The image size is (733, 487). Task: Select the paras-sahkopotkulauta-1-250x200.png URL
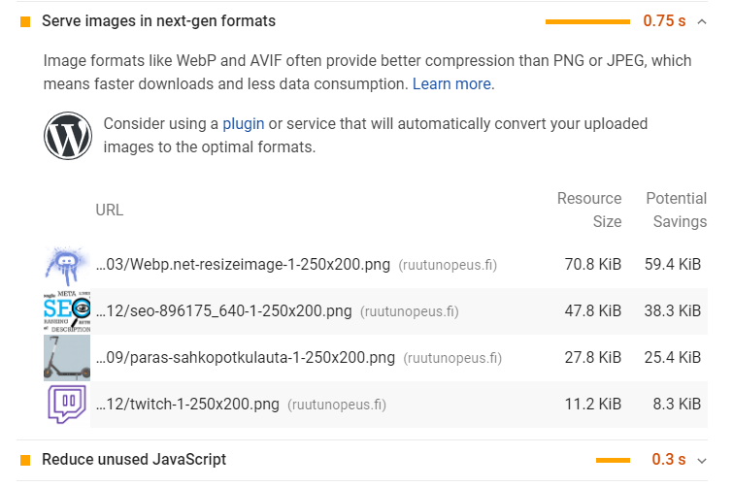click(246, 358)
